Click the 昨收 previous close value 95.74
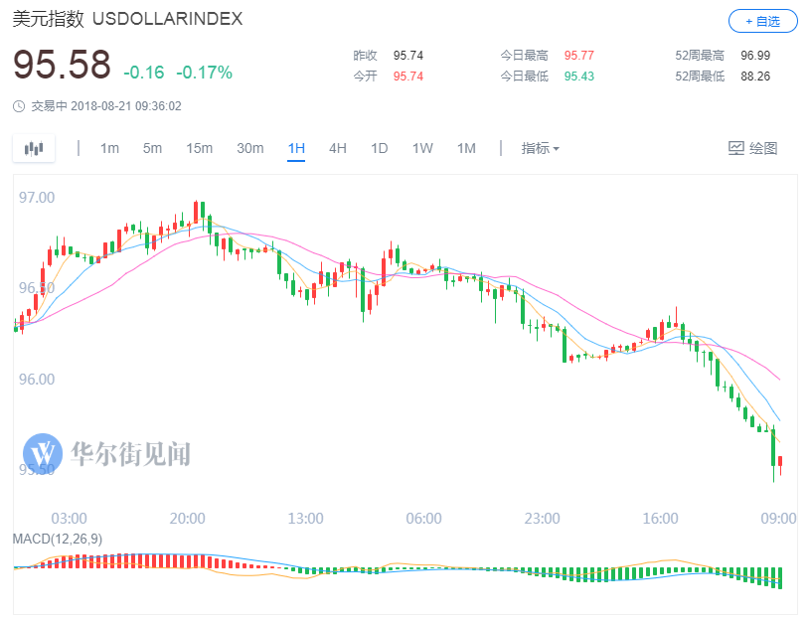Image resolution: width=809 pixels, height=623 pixels. 408,56
